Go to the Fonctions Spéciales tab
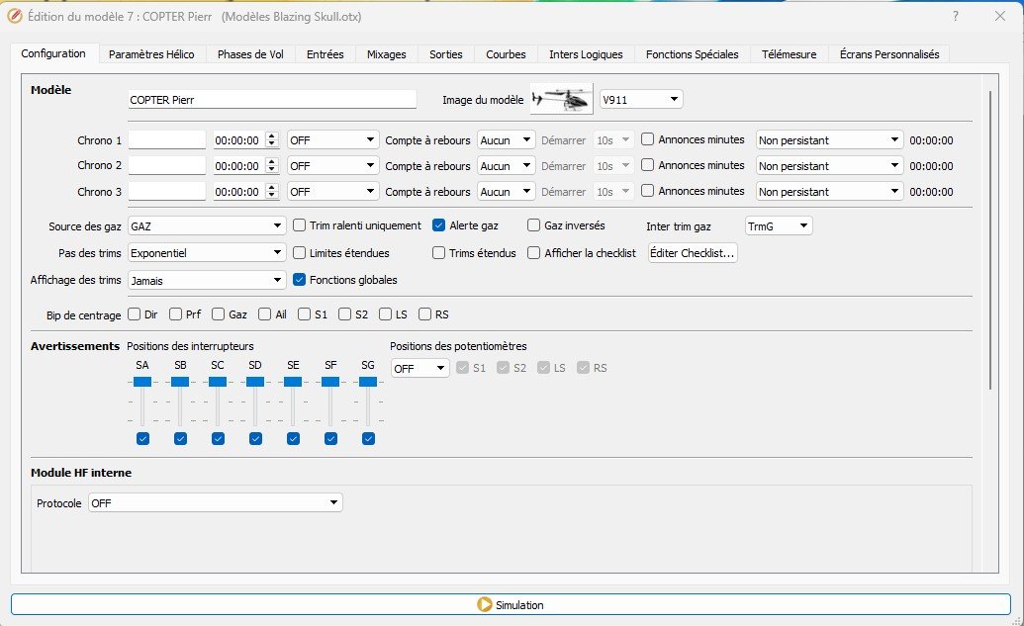Image resolution: width=1024 pixels, height=626 pixels. point(692,54)
